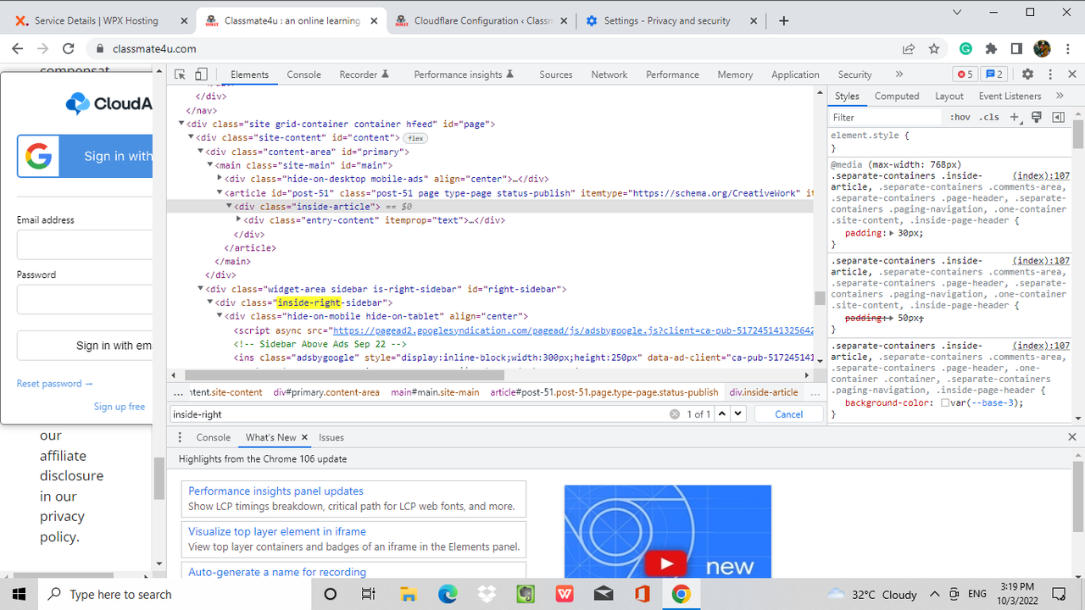The image size is (1085, 610).
Task: Expand the entry-content div node
Action: coord(238,220)
